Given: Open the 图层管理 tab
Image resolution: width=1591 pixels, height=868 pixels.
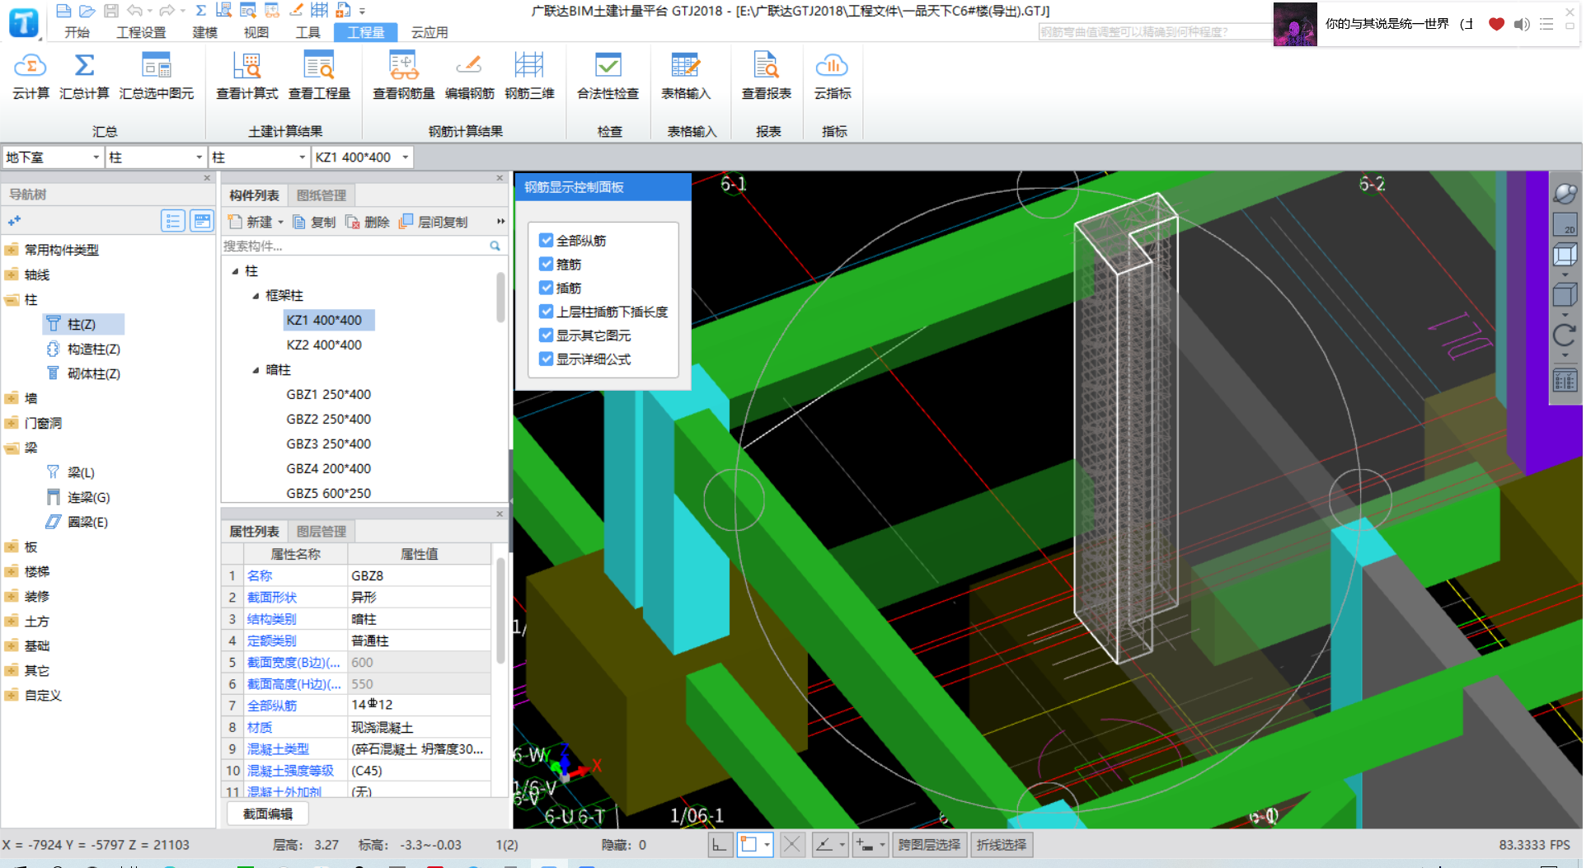Looking at the screenshot, I should point(321,532).
